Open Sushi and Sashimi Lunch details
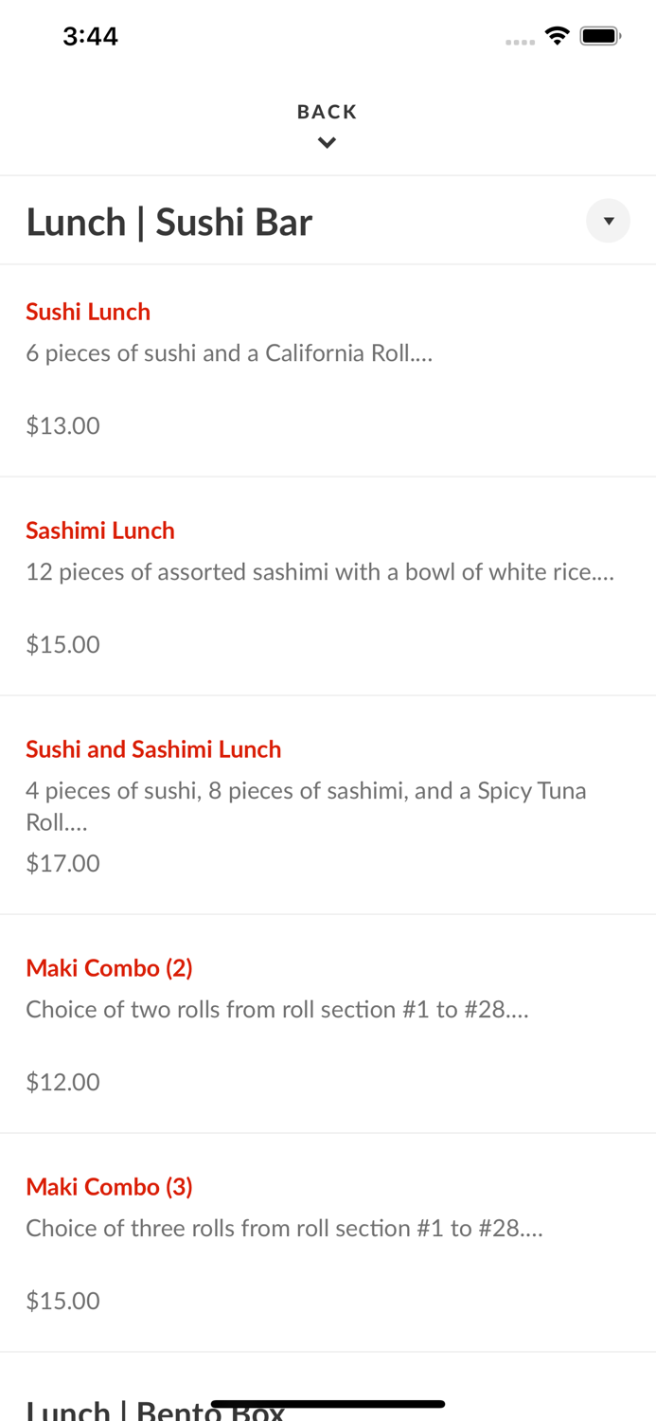 [153, 749]
